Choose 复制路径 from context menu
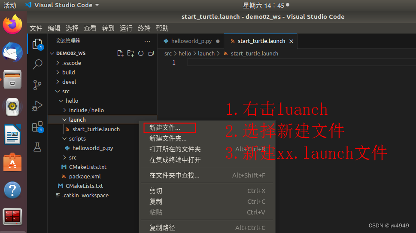The height and width of the screenshot is (233, 416). [207, 228]
